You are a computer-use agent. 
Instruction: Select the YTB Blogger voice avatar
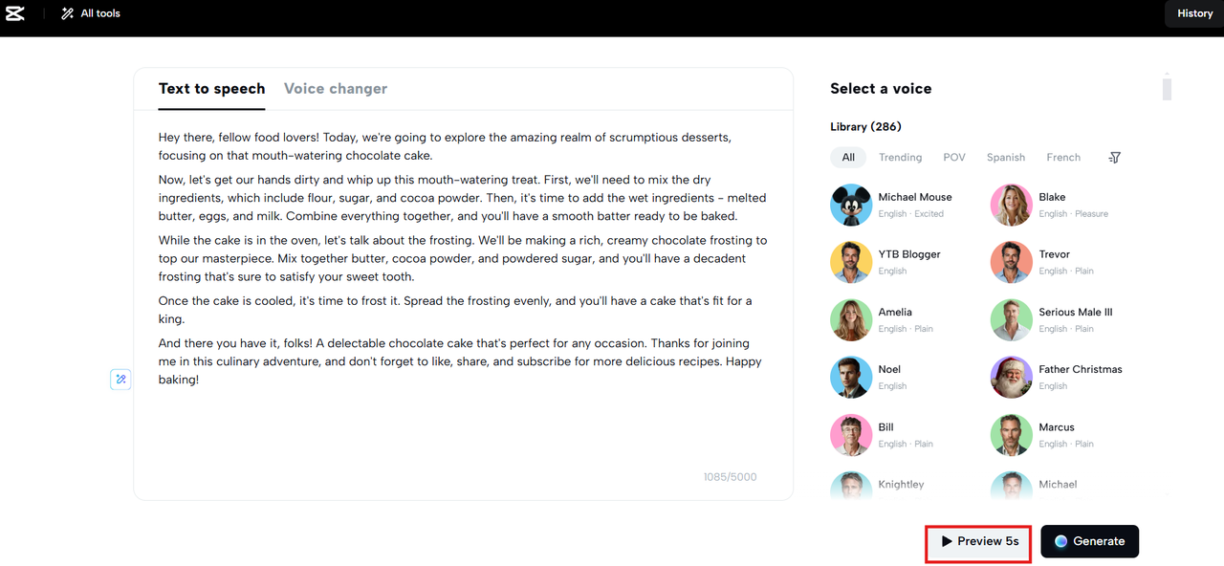click(851, 263)
